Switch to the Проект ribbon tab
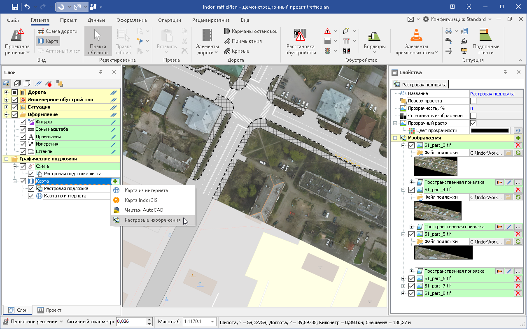The image size is (527, 329). (x=68, y=20)
